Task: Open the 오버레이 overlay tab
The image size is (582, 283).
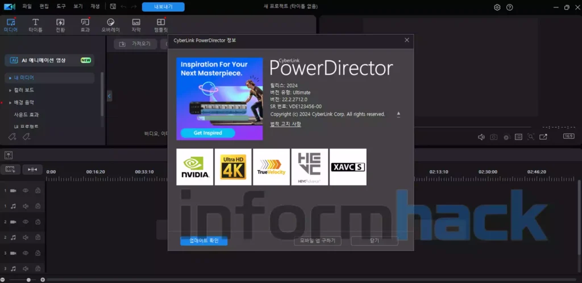Action: pyautogui.click(x=111, y=25)
